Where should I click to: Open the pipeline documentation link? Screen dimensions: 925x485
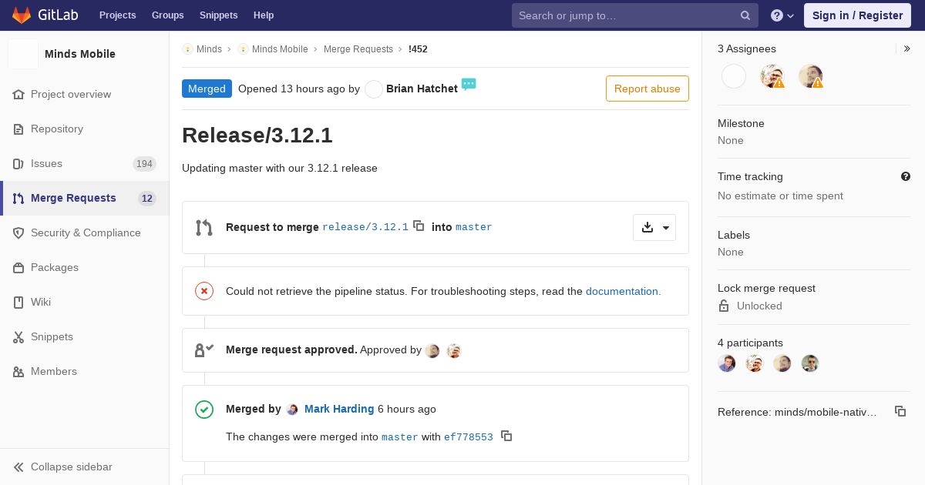coord(623,291)
